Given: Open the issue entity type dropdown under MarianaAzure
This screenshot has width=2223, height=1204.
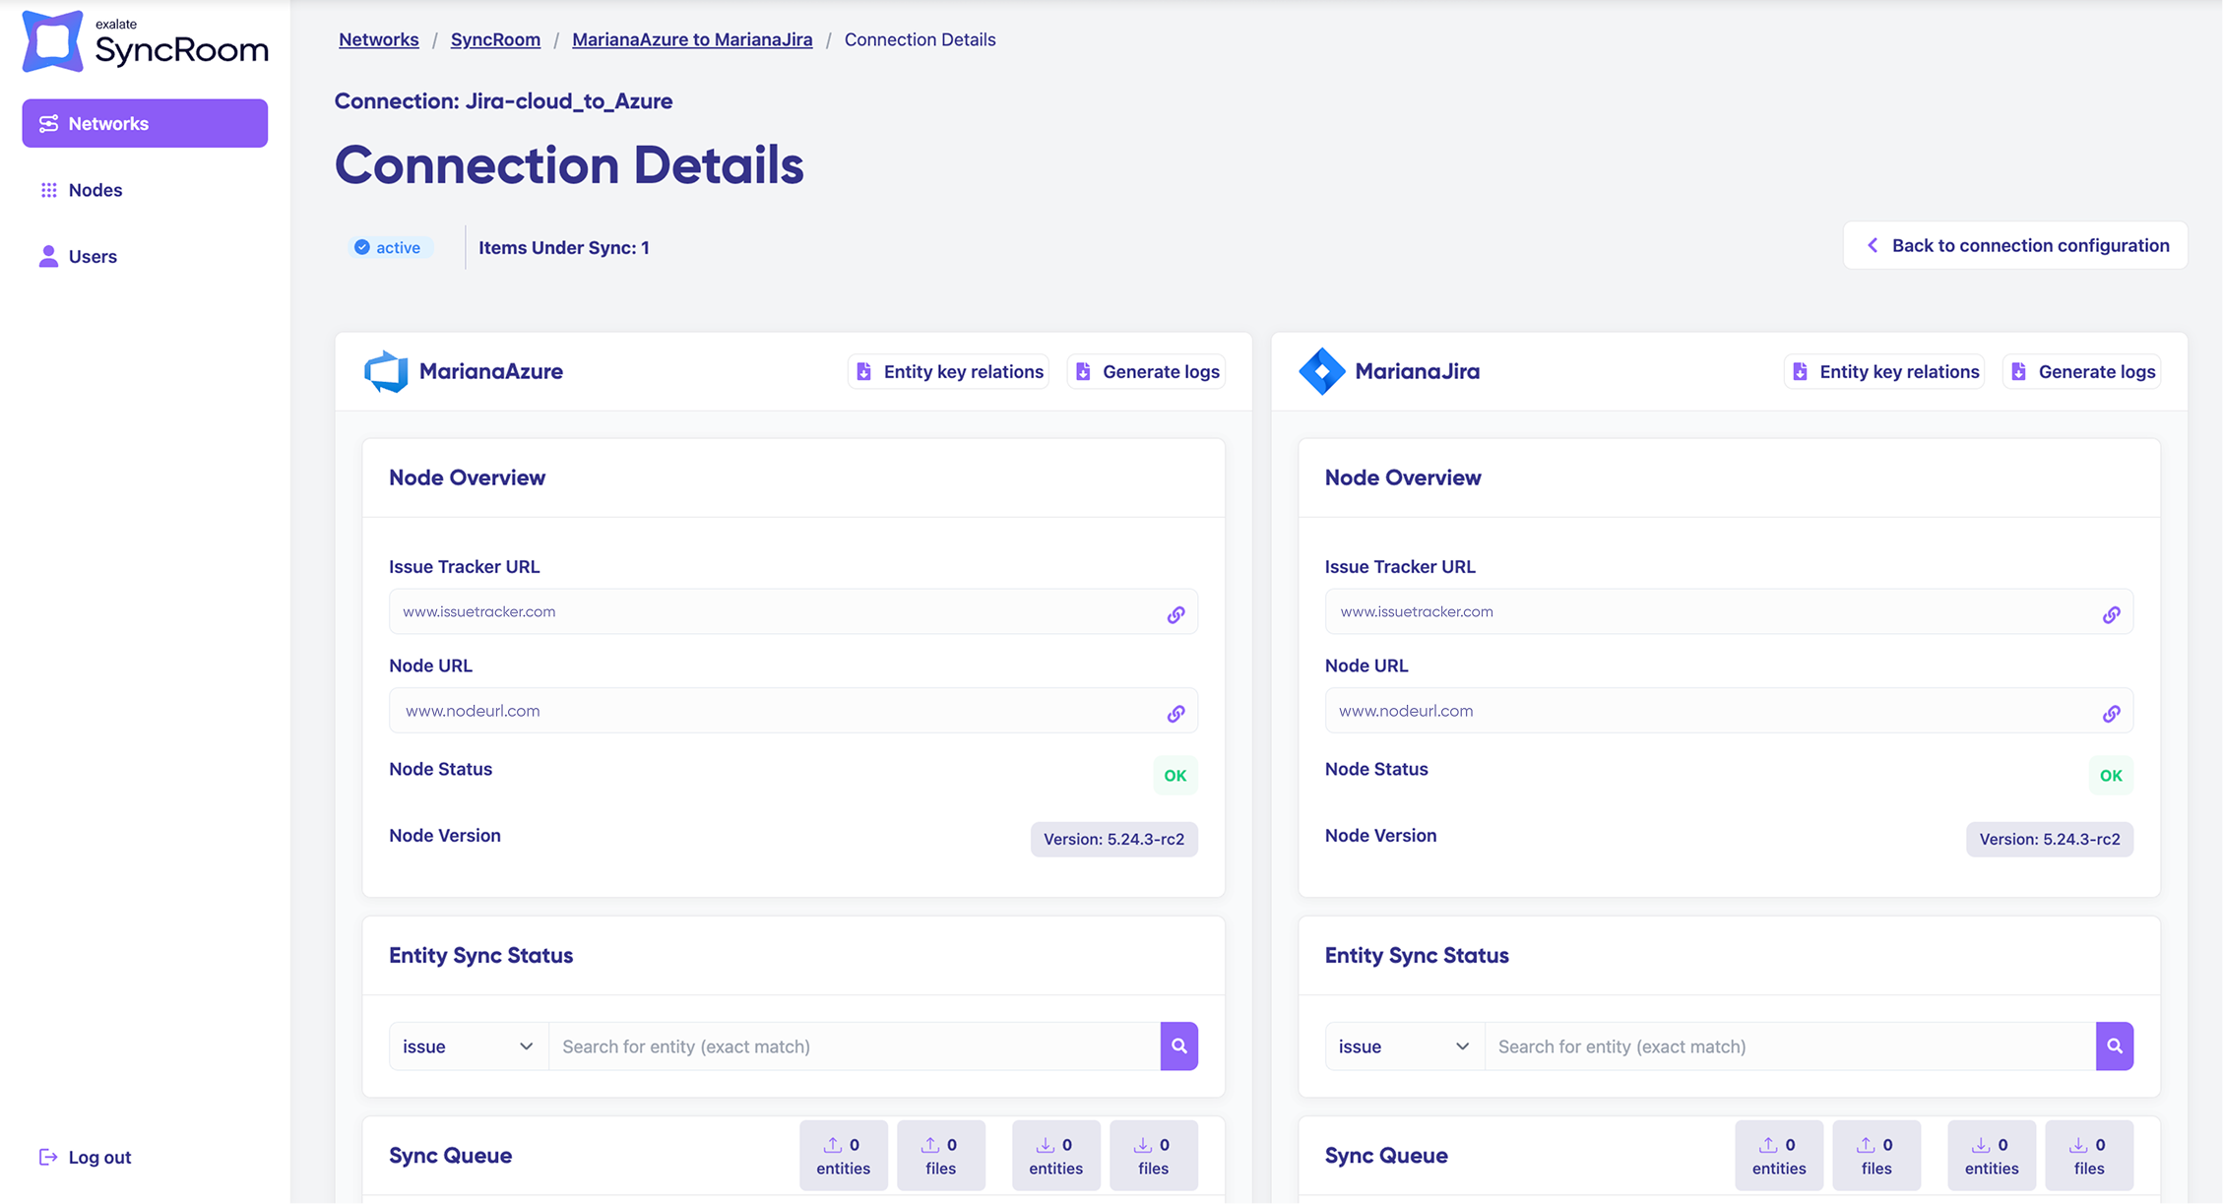Looking at the screenshot, I should click(468, 1046).
